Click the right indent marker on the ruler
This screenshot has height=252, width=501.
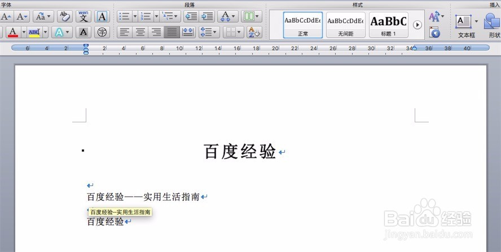pyautogui.click(x=415, y=48)
